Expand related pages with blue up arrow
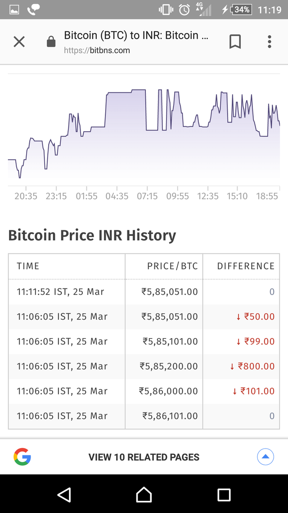The height and width of the screenshot is (513, 288). click(x=265, y=457)
